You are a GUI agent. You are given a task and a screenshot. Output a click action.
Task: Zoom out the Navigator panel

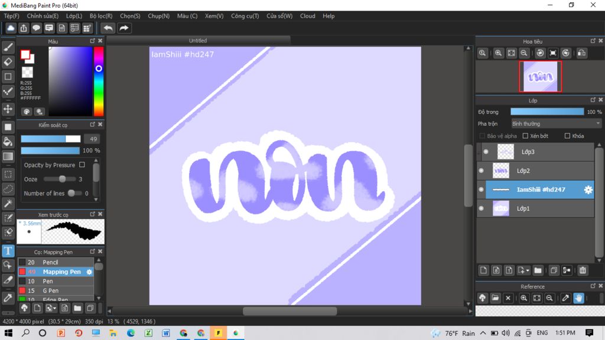pyautogui.click(x=524, y=53)
